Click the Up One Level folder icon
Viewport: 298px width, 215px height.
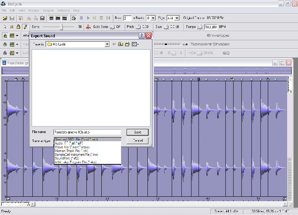tap(121, 44)
